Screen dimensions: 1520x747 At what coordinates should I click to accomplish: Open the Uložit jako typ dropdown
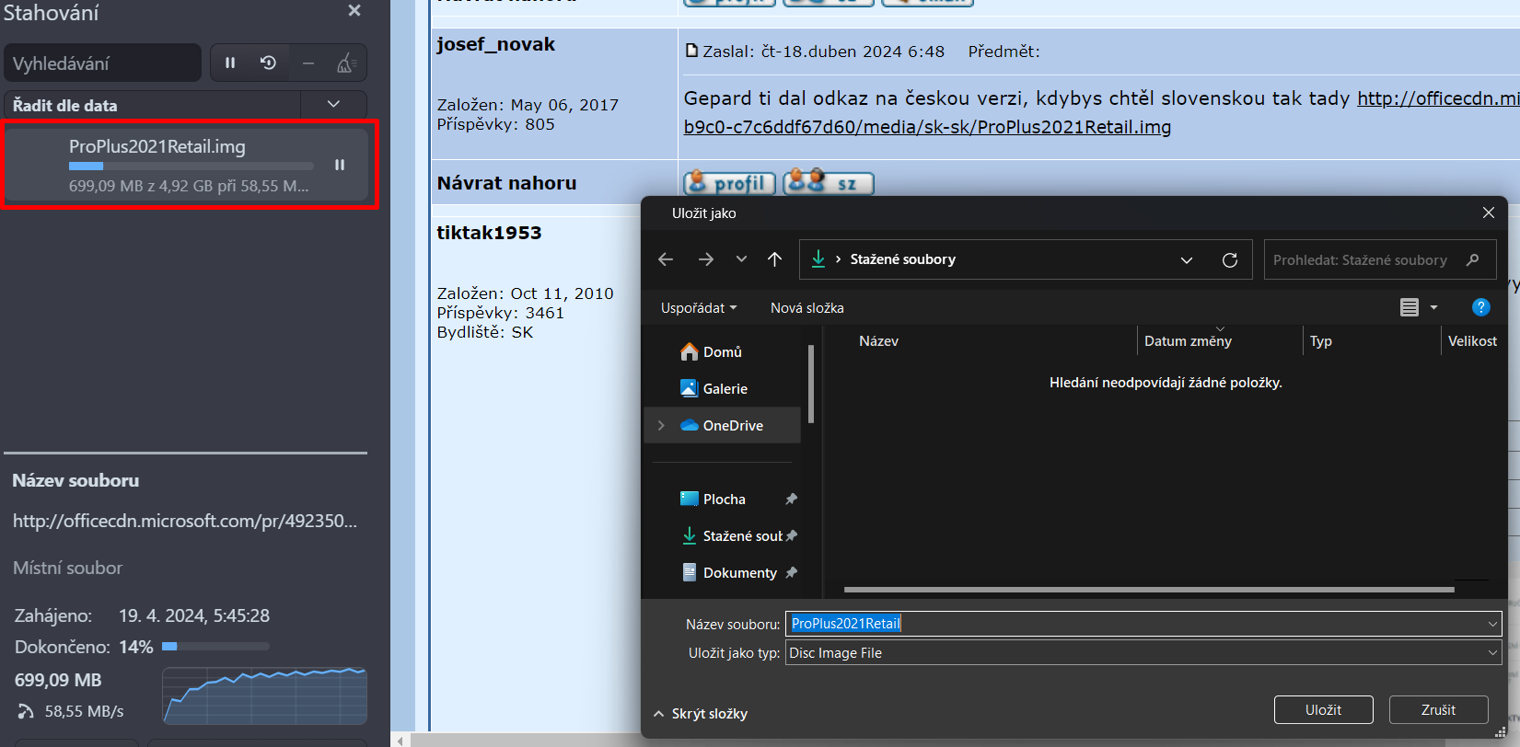(1143, 653)
